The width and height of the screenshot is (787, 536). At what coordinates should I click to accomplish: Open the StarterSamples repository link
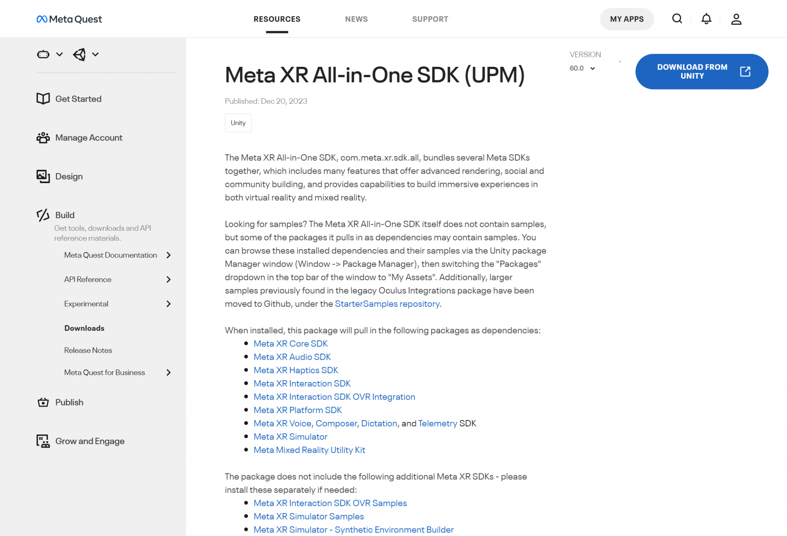click(x=387, y=304)
